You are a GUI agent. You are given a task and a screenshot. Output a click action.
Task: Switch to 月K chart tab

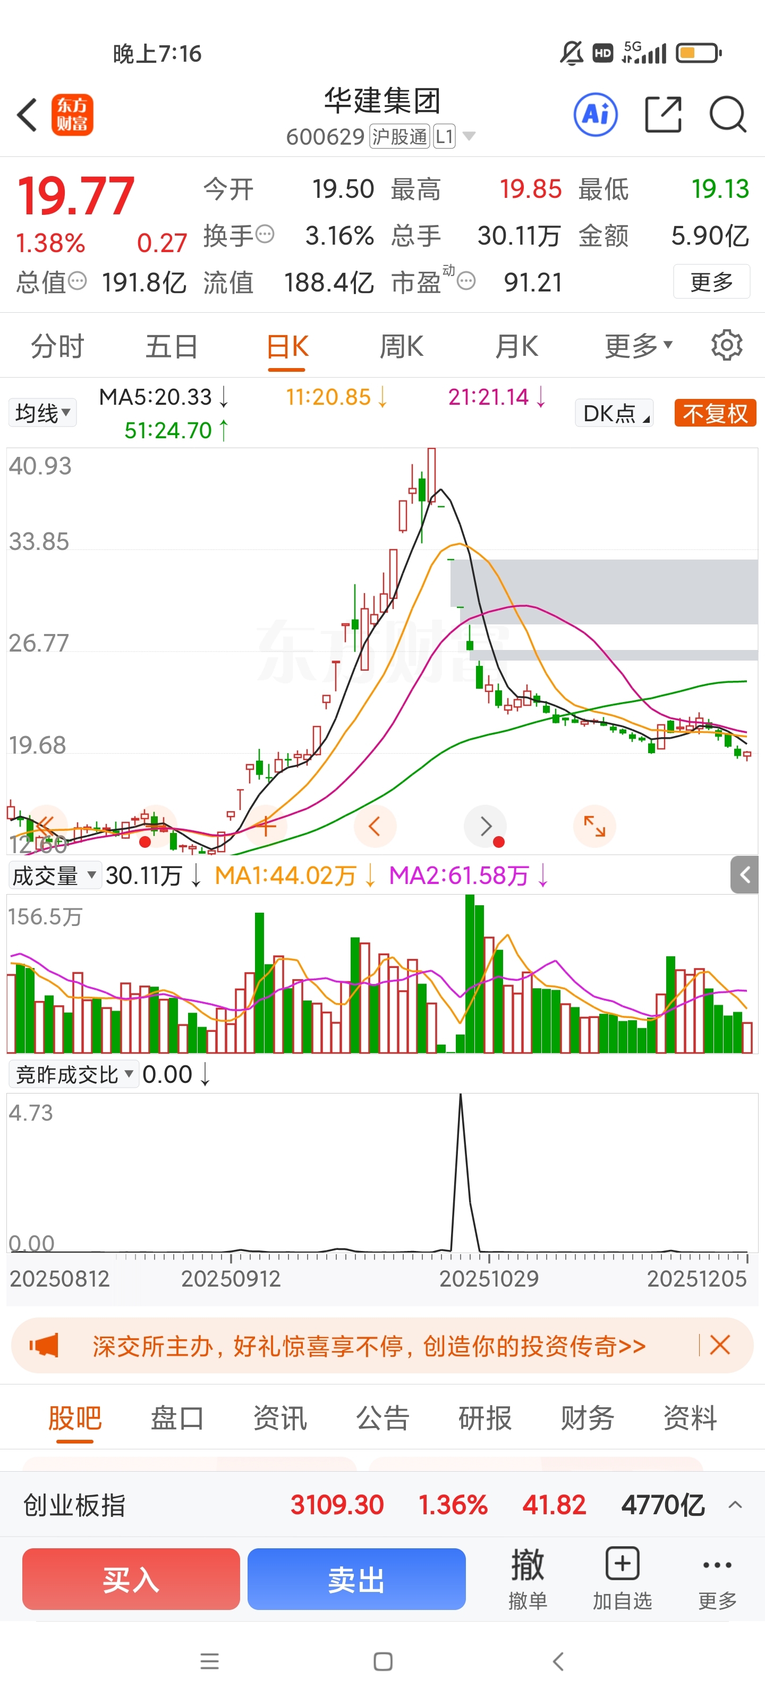516,346
